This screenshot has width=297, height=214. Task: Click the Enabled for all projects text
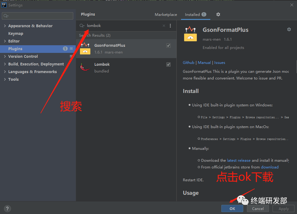pyautogui.click(x=223, y=48)
